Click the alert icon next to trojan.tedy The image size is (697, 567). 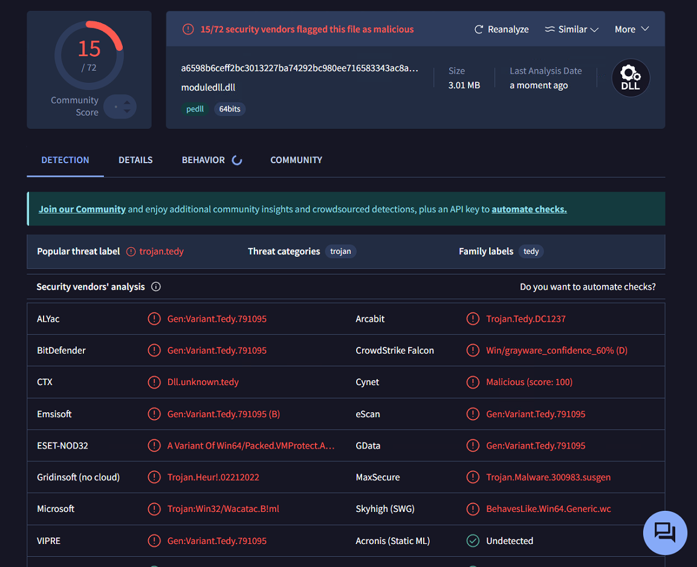pos(131,251)
